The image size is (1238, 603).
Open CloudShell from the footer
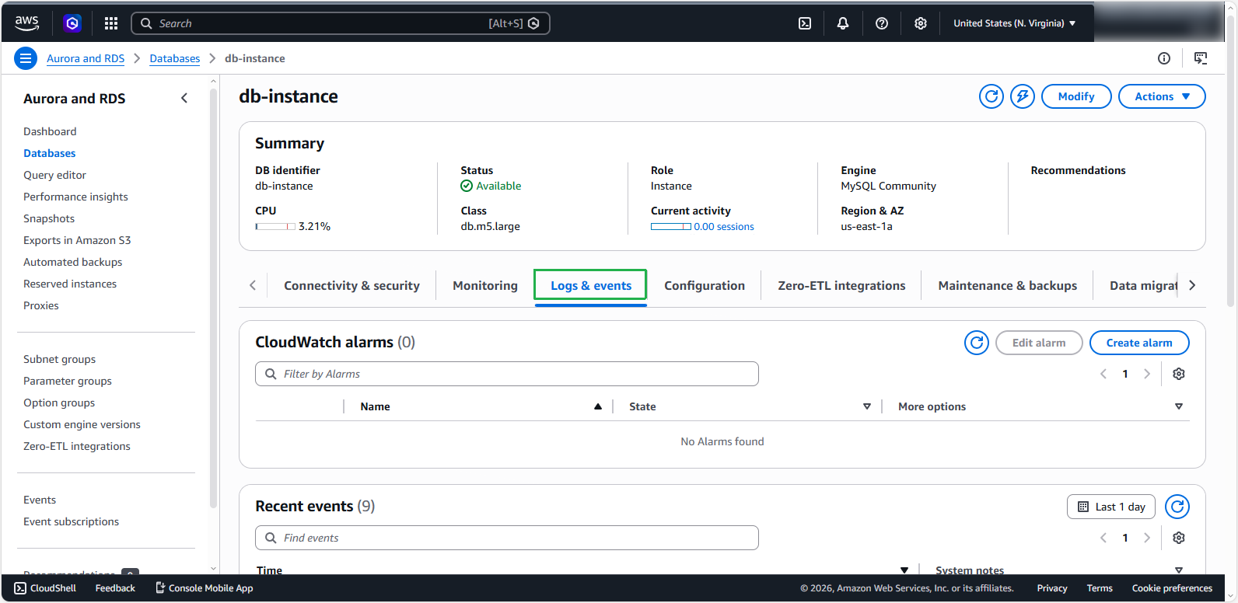pyautogui.click(x=45, y=588)
